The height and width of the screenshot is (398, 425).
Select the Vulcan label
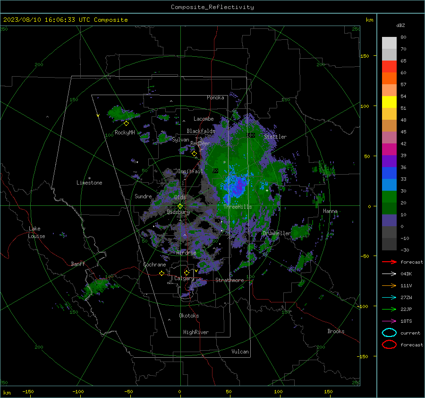click(240, 352)
